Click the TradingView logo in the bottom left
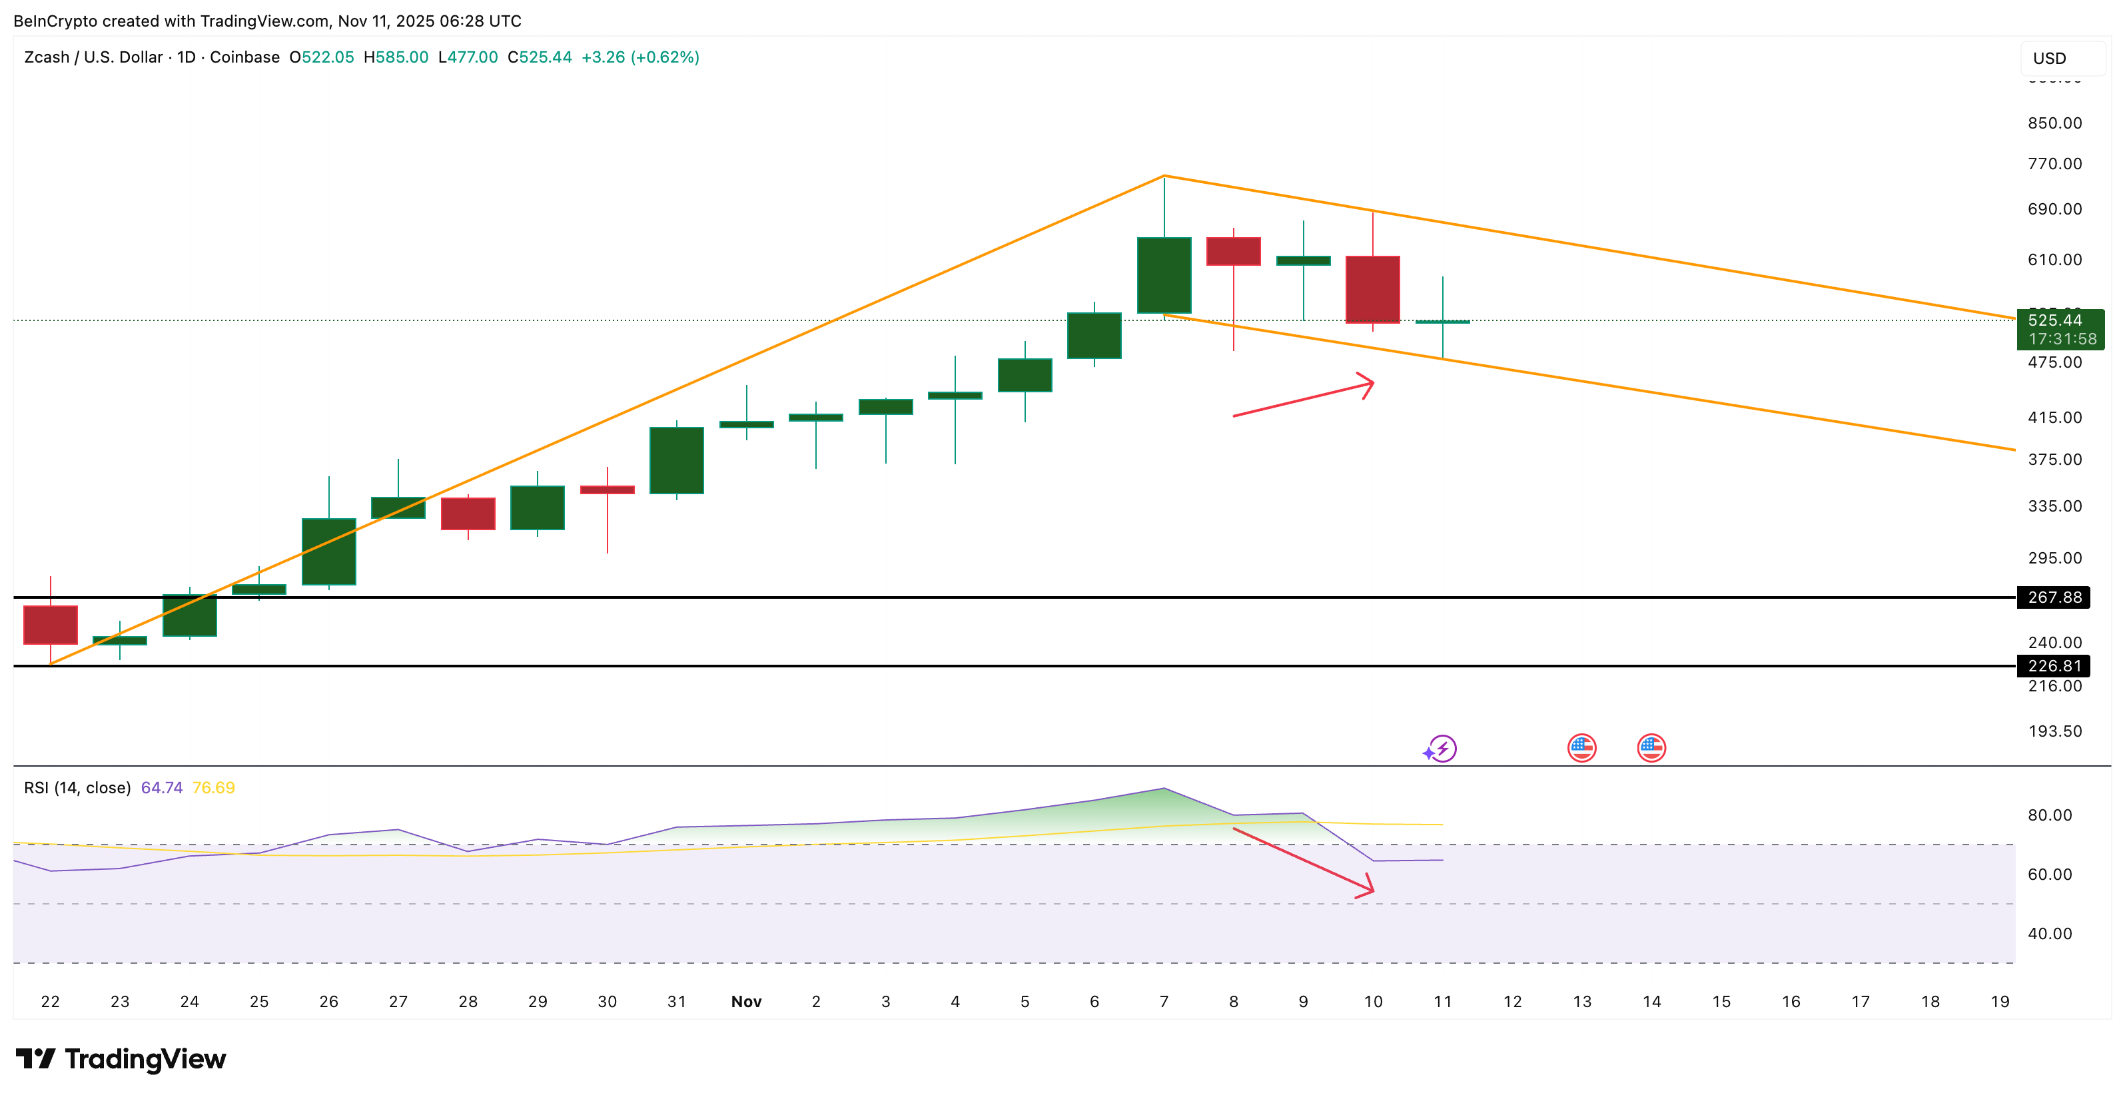Screen dimensions: 2125x1099 [x=120, y=1058]
